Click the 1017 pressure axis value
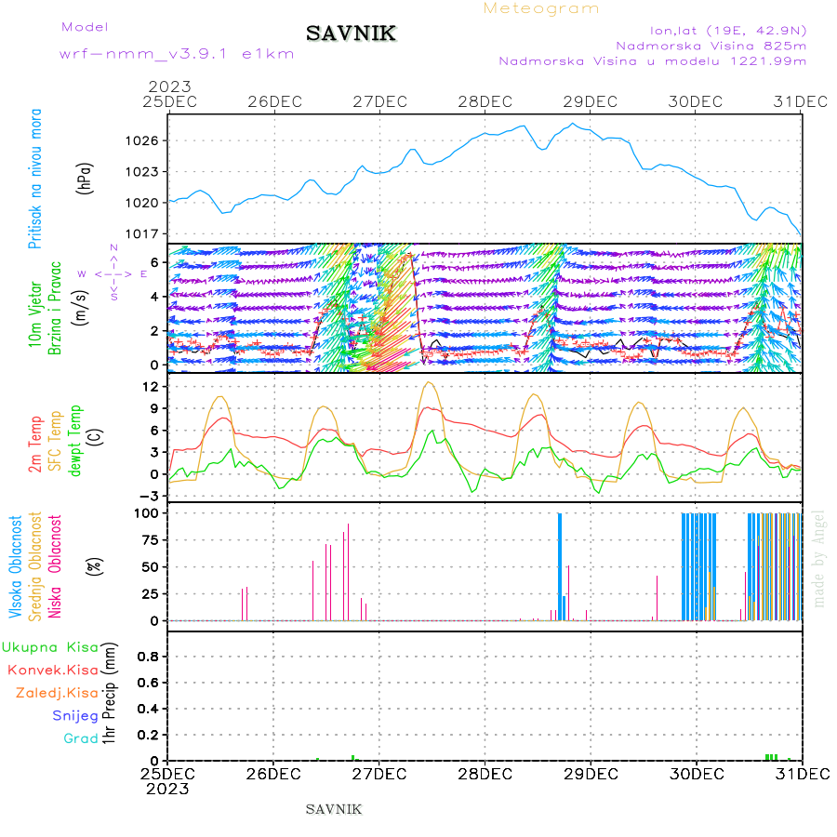Image resolution: width=837 pixels, height=837 pixels. coord(142,233)
